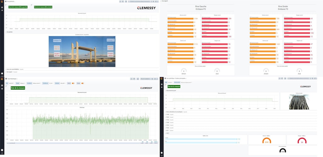The height and width of the screenshot is (157, 323).
Task: Click refresh icon in Vue générale toolbar
Action: pyautogui.click(x=156, y=1)
